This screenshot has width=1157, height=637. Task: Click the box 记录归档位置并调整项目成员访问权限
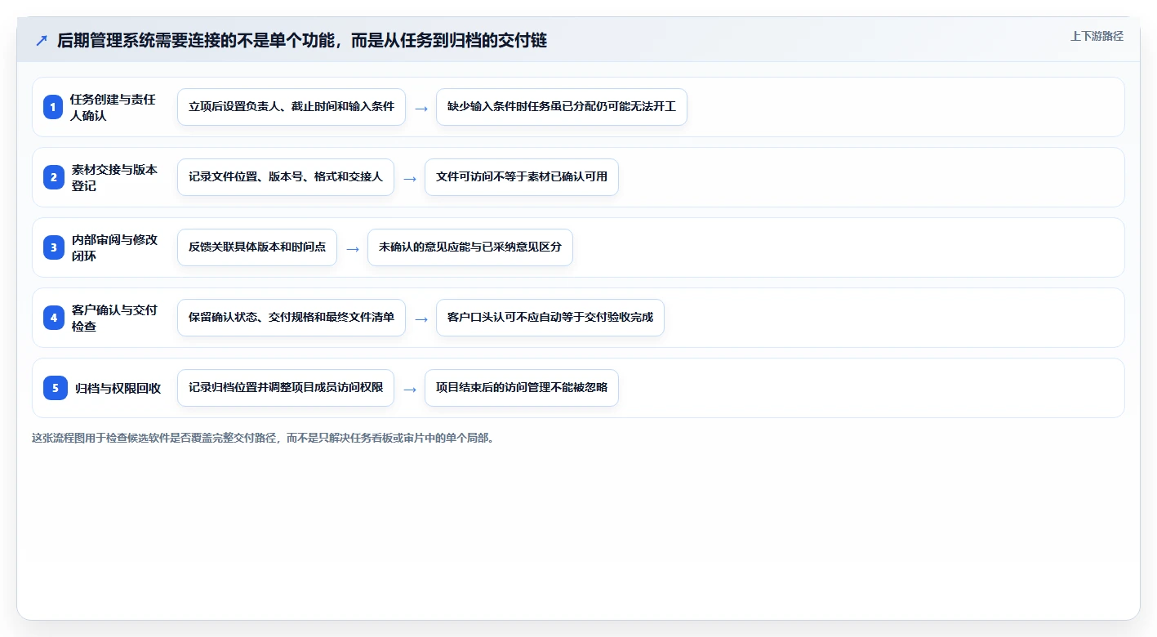click(286, 388)
